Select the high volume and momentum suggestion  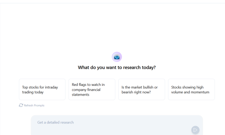point(191,89)
